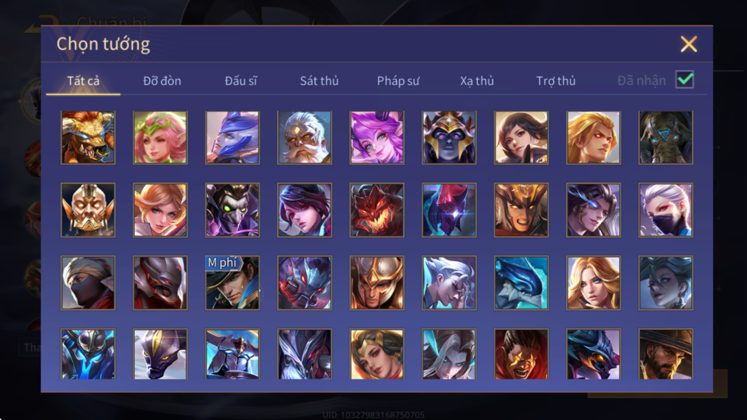The image size is (747, 420).
Task: Select the blue ice shark creature hero
Action: pyautogui.click(x=521, y=283)
